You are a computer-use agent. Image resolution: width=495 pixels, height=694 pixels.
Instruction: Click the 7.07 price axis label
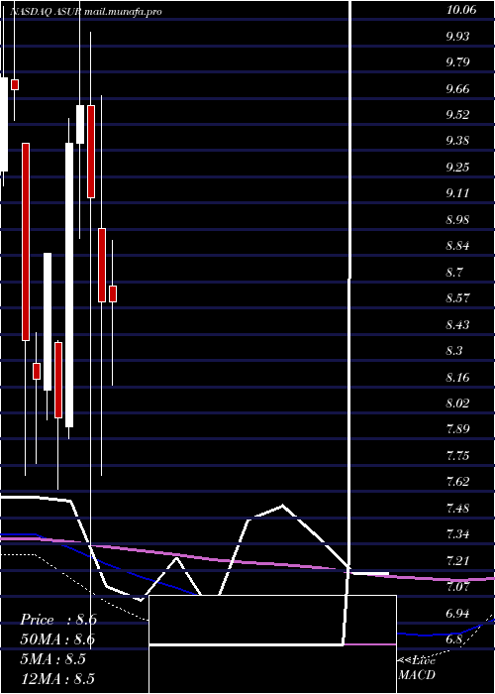click(457, 587)
